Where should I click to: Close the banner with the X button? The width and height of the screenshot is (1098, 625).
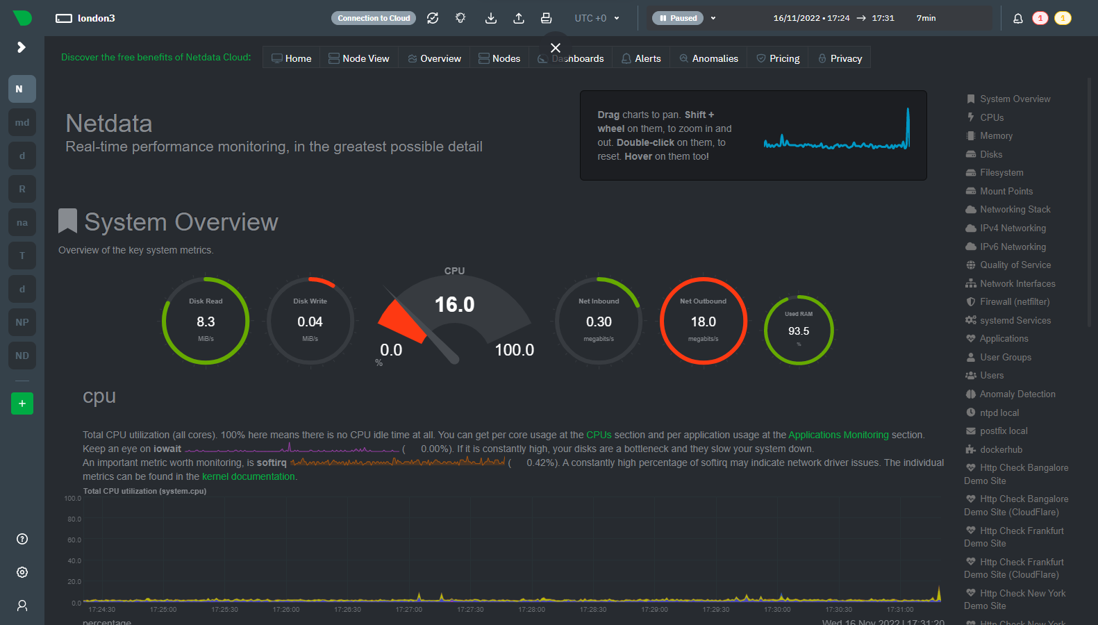[x=556, y=48]
